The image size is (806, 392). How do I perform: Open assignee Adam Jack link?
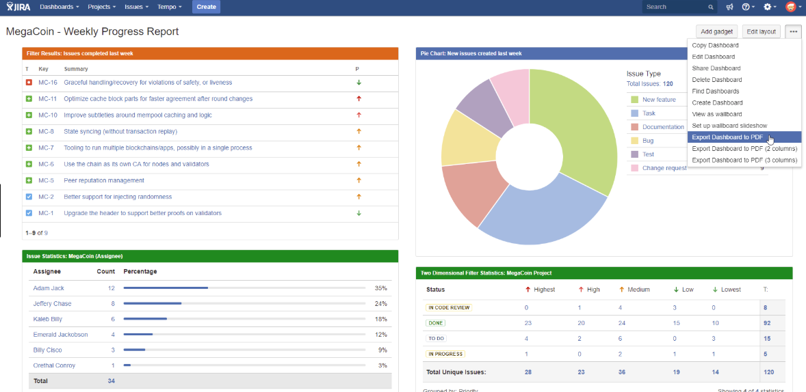[x=49, y=288]
